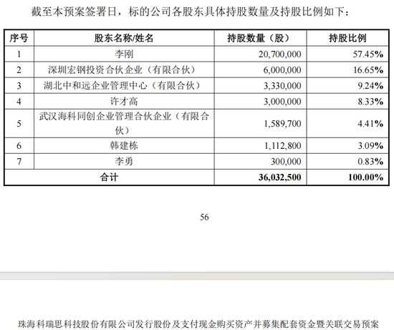Select shareholder name 韩建栋
Viewport: 394px width, 330px height.
click(124, 145)
